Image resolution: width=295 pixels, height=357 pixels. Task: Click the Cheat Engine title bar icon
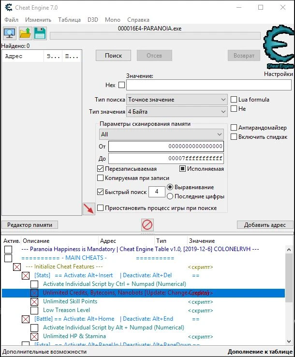pyautogui.click(x=8, y=7)
